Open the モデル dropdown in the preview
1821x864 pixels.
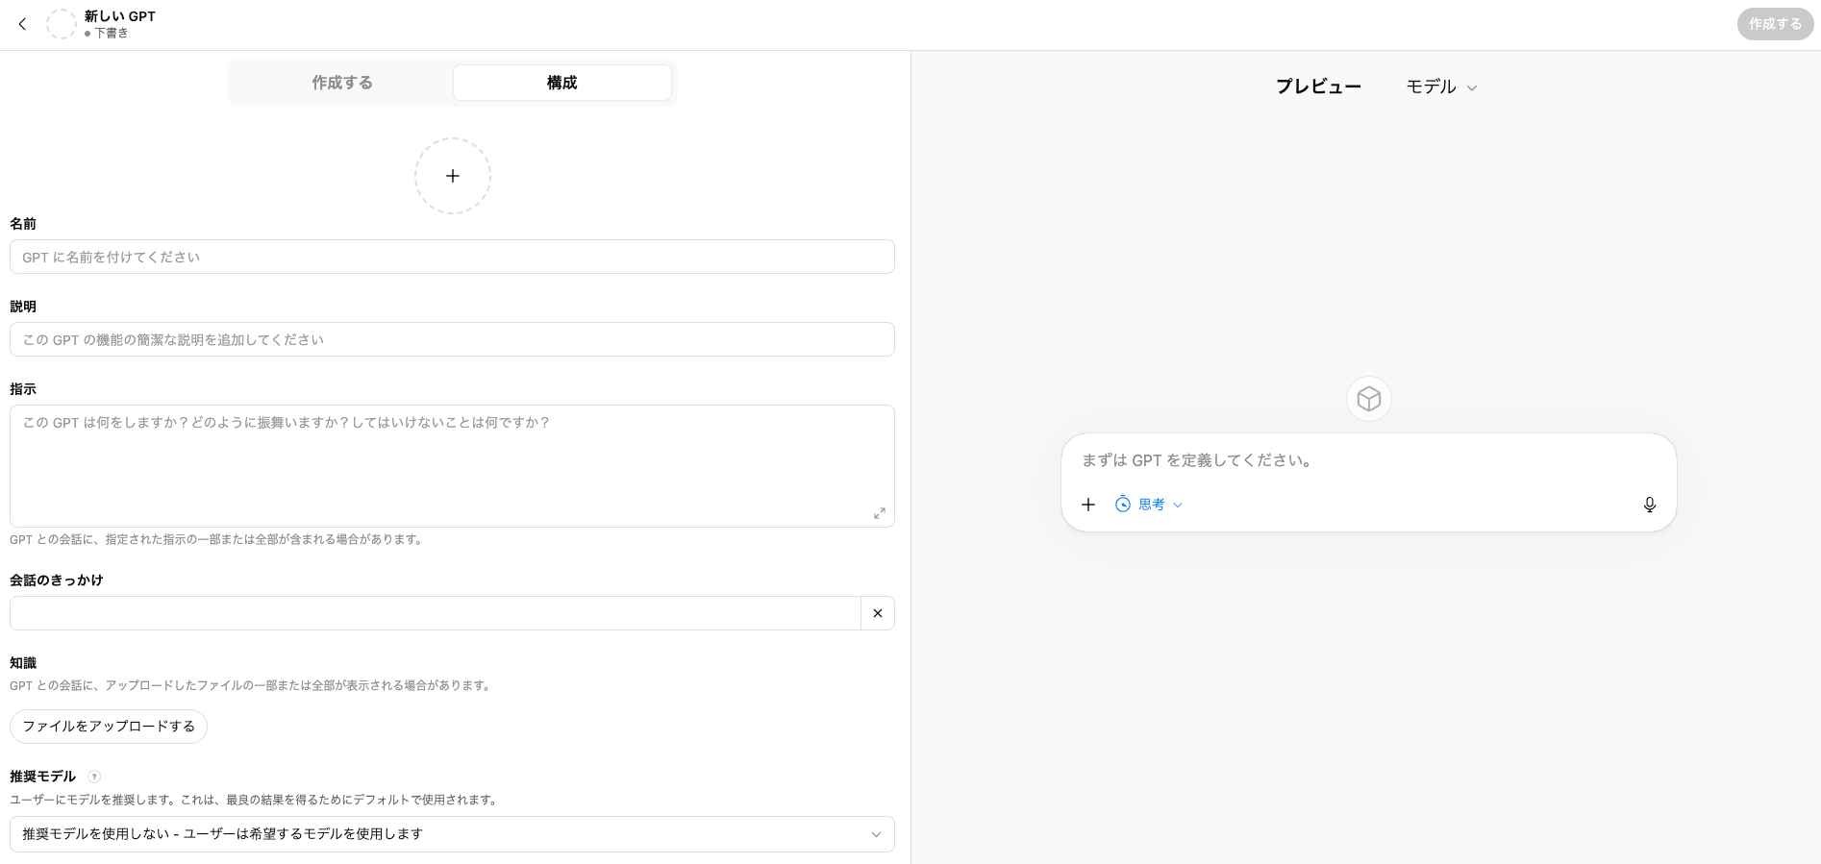tap(1440, 86)
